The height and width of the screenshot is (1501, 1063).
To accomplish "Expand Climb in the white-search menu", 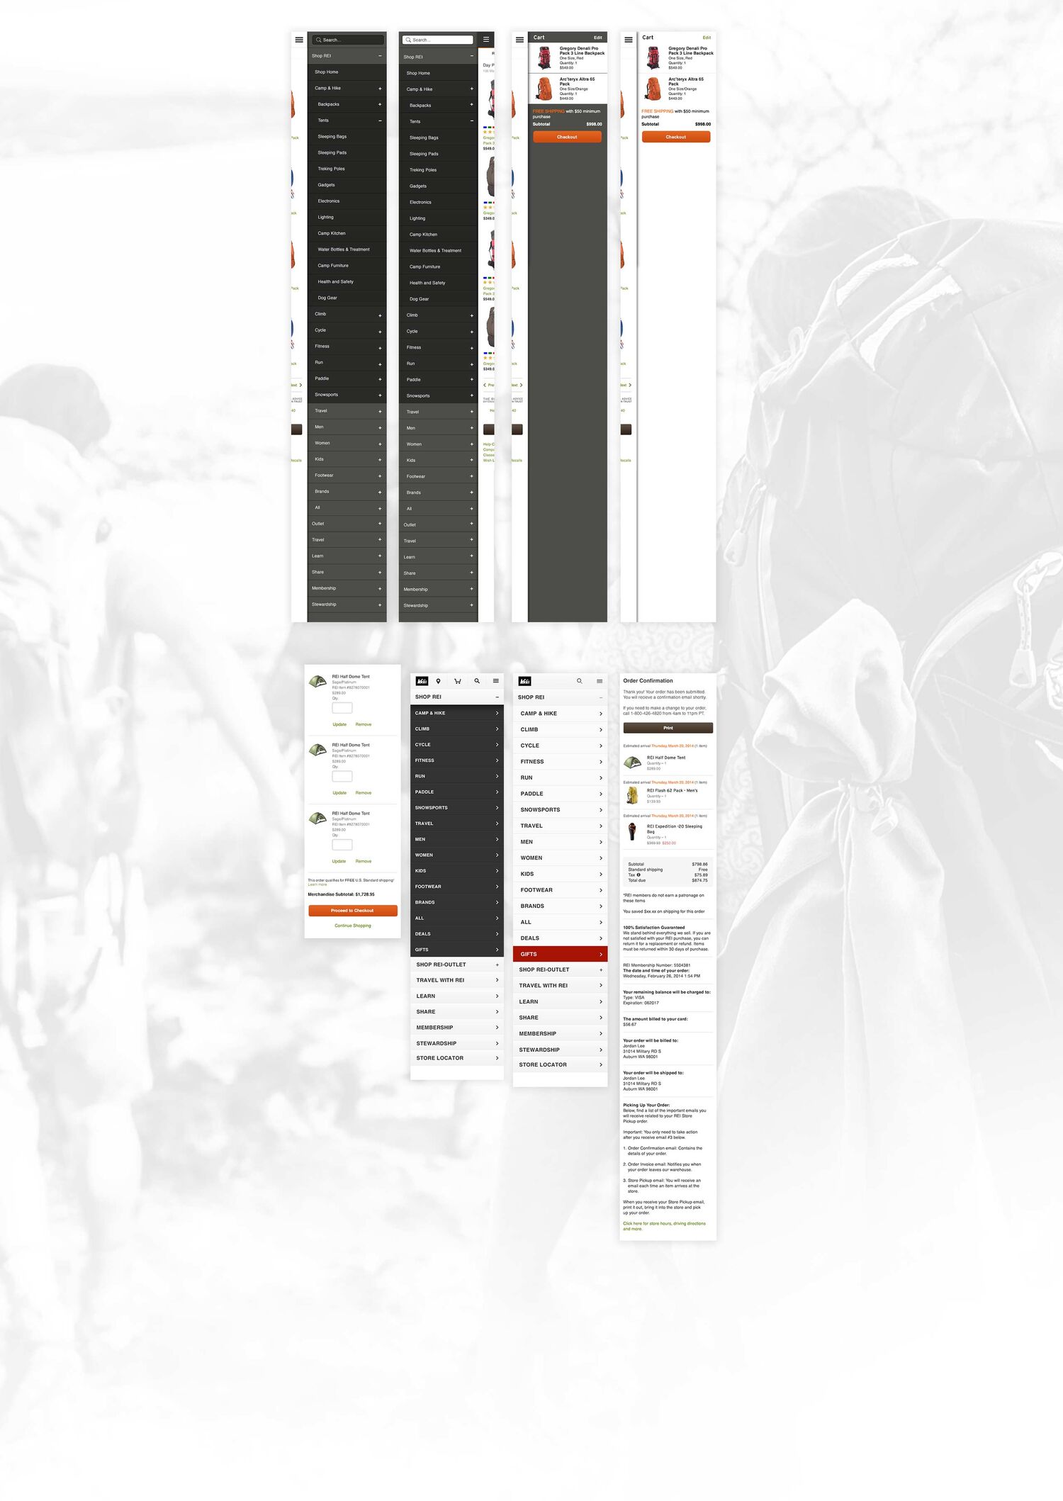I will click(x=472, y=315).
